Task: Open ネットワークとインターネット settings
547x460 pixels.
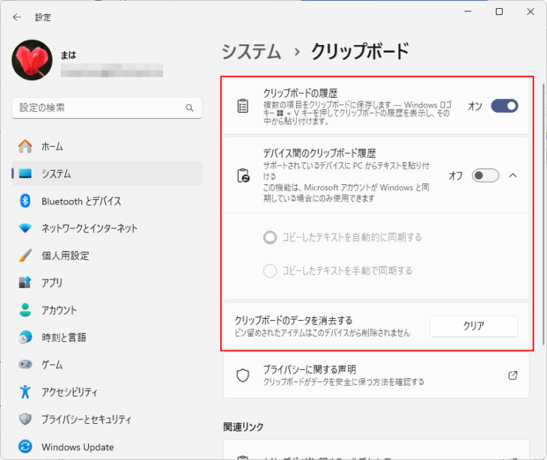Action: click(107, 228)
